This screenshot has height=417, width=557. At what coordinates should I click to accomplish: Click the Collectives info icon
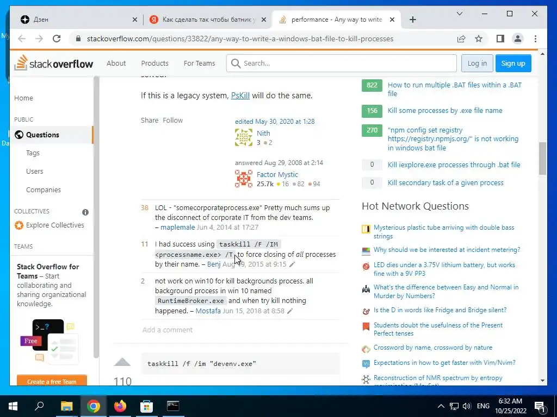click(x=85, y=212)
